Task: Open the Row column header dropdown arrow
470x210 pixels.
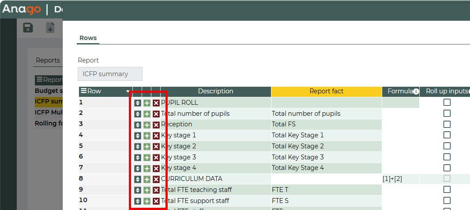Action: [128, 92]
